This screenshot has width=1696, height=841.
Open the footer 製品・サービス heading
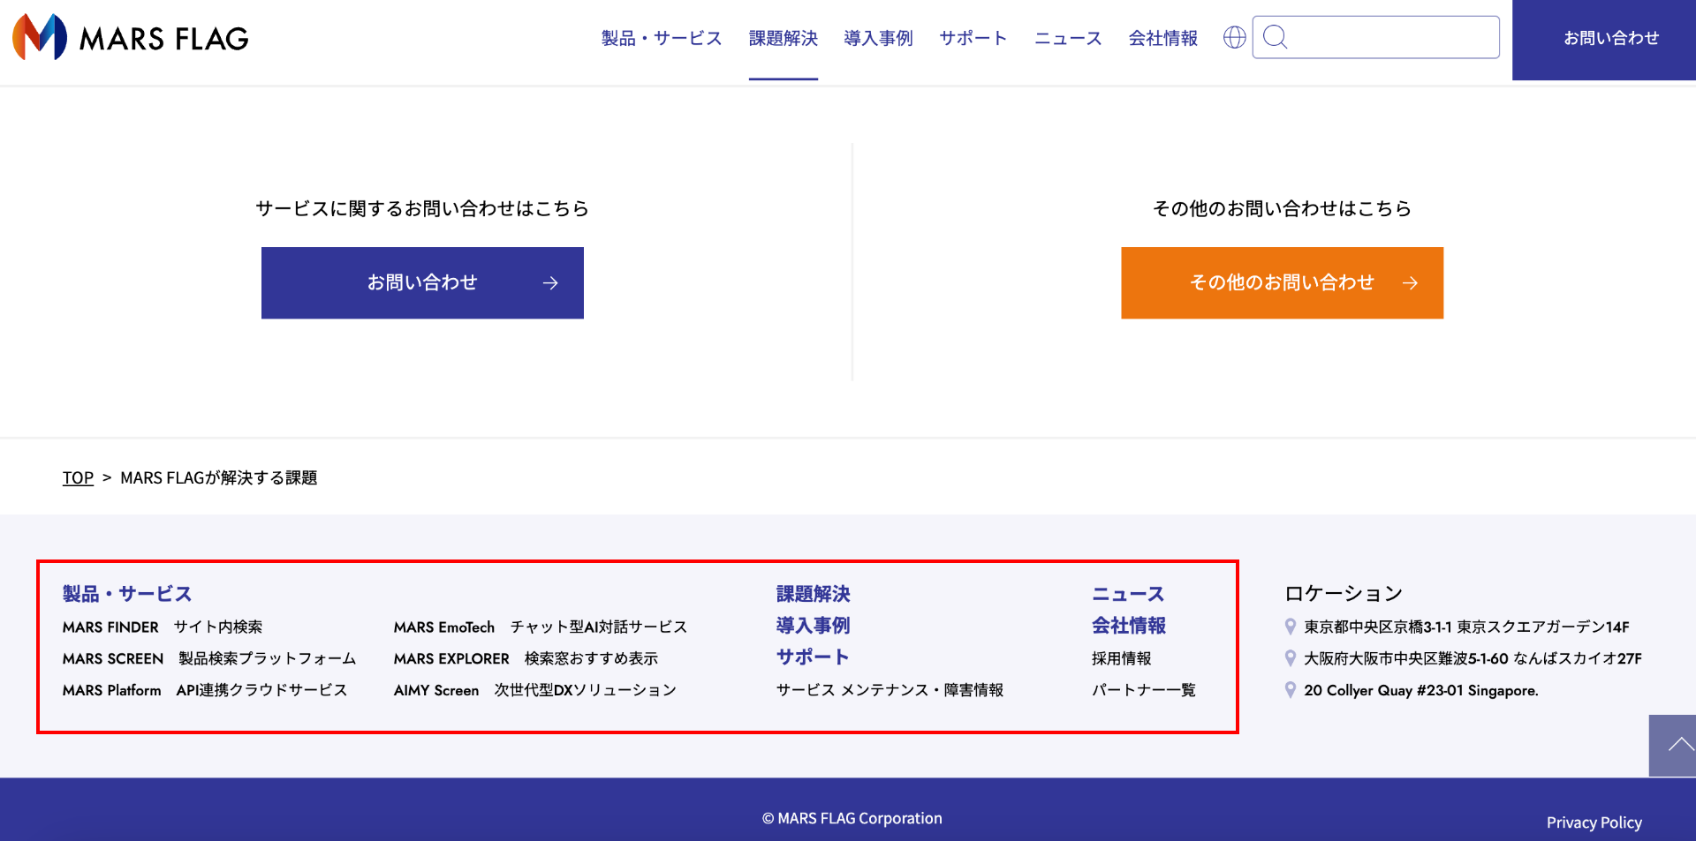click(127, 594)
